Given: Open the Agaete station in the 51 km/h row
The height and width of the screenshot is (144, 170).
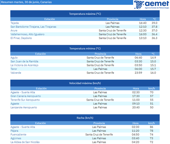Looking at the screenshot, I should [15, 103].
